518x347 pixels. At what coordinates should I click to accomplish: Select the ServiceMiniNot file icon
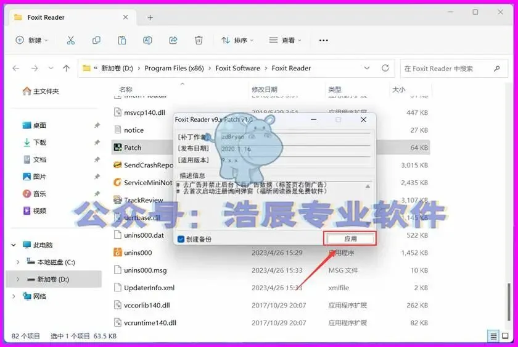pyautogui.click(x=118, y=182)
